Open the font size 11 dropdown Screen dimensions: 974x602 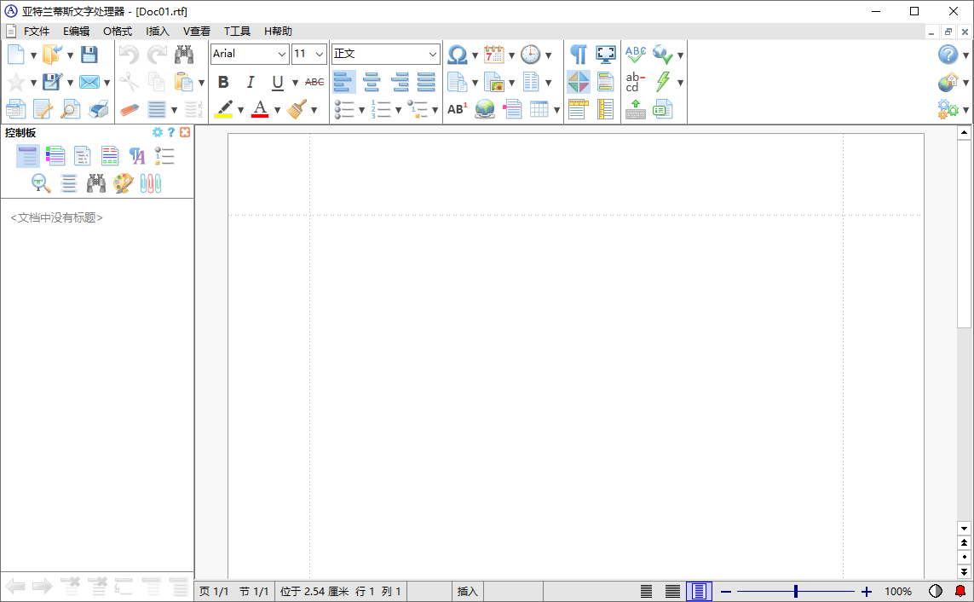click(x=320, y=54)
